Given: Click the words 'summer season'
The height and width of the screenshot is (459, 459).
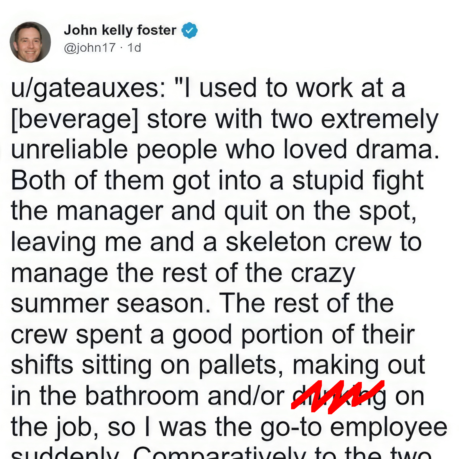Looking at the screenshot, I should tap(111, 304).
